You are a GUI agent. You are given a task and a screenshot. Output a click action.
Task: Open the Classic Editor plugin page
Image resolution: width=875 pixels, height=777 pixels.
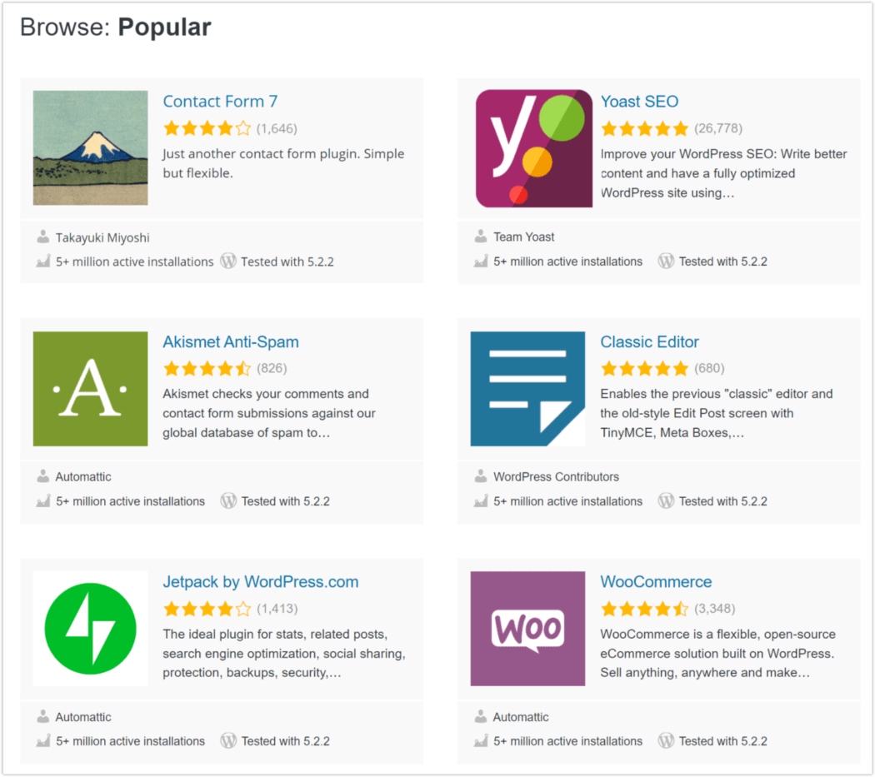(649, 341)
